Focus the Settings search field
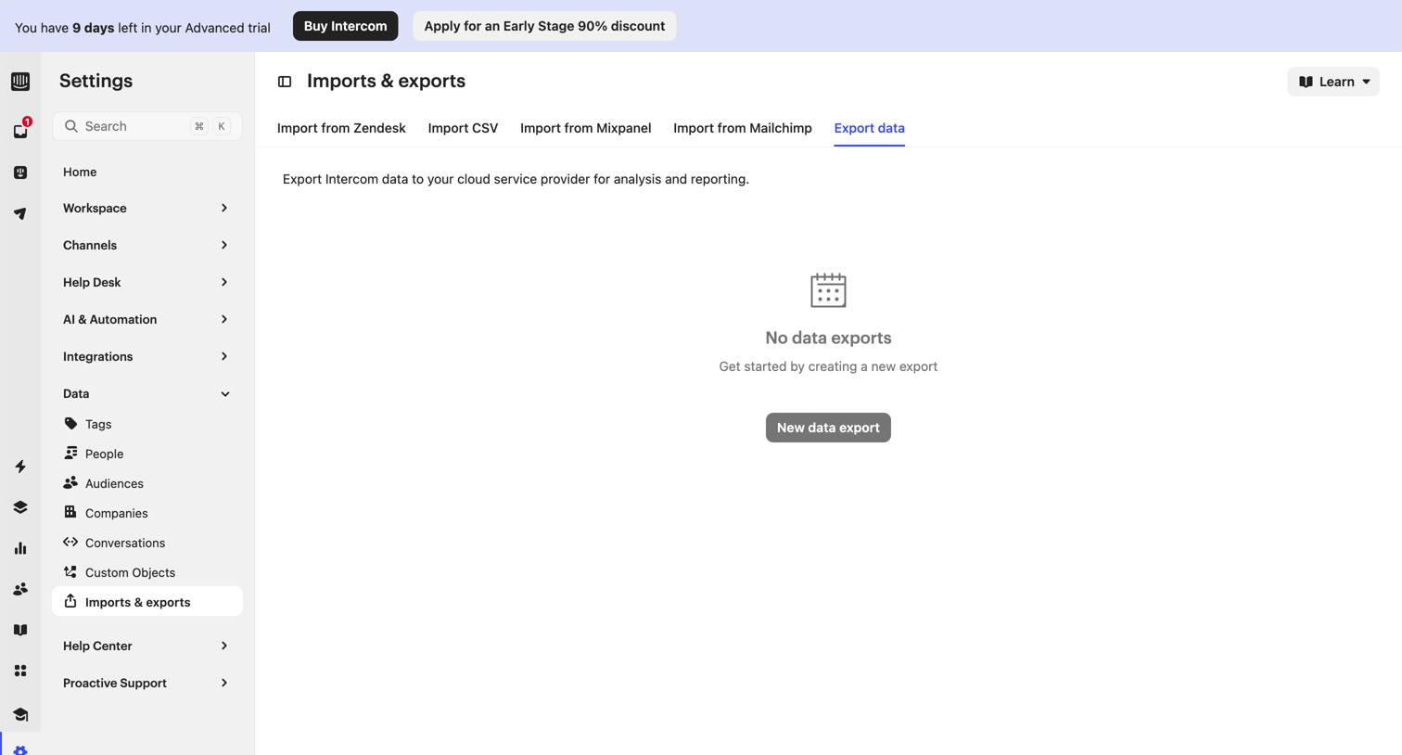The height and width of the screenshot is (755, 1402). tap(147, 126)
